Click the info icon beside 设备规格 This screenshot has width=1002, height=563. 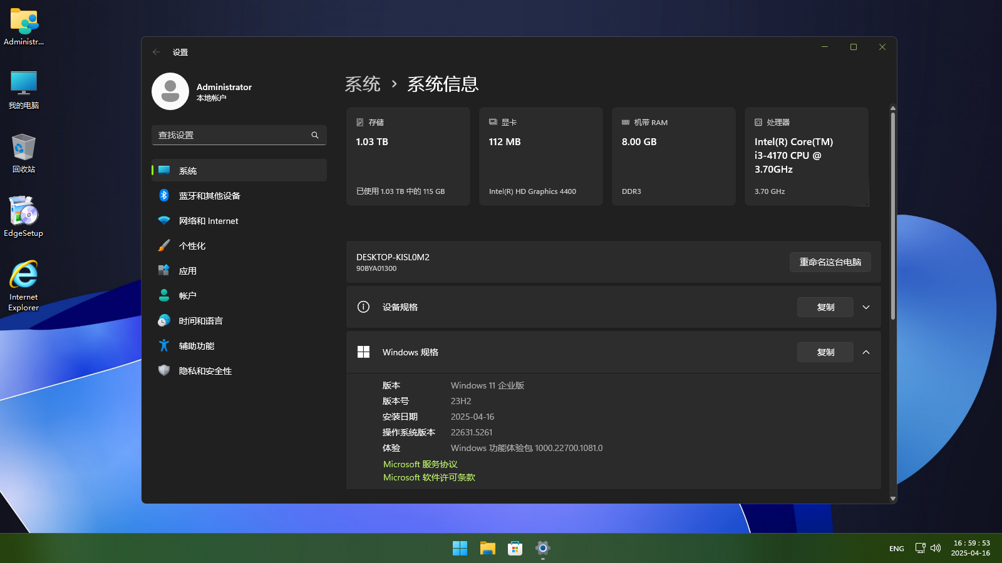coord(363,307)
